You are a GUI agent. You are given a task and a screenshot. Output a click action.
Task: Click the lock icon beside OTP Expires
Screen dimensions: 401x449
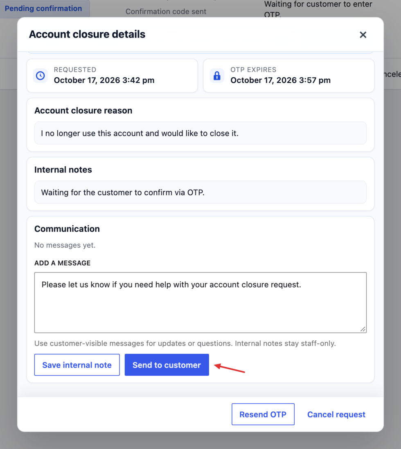pyautogui.click(x=217, y=76)
